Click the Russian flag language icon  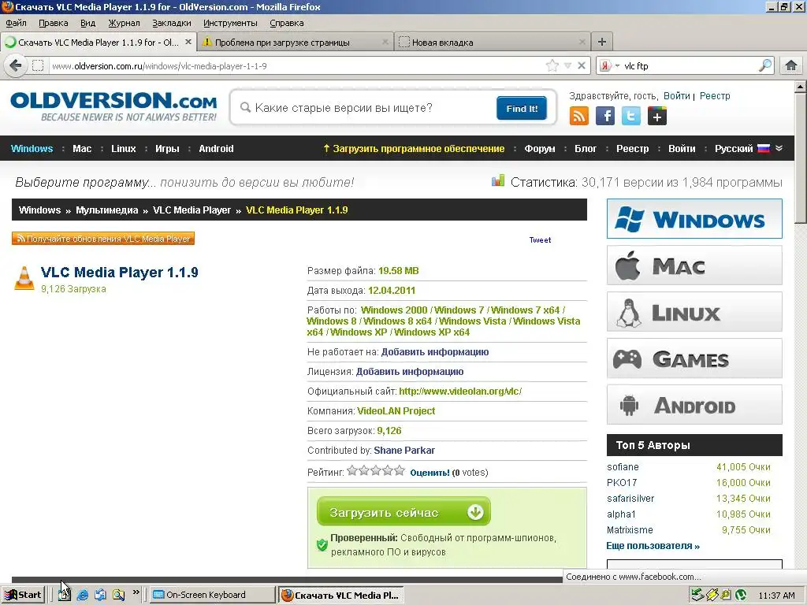click(x=764, y=148)
